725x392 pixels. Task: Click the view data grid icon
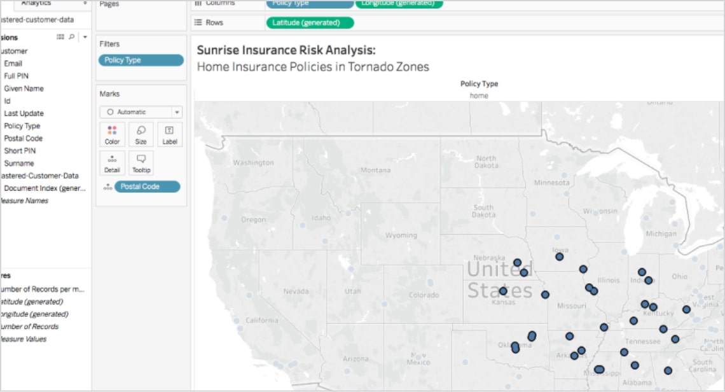tap(60, 38)
